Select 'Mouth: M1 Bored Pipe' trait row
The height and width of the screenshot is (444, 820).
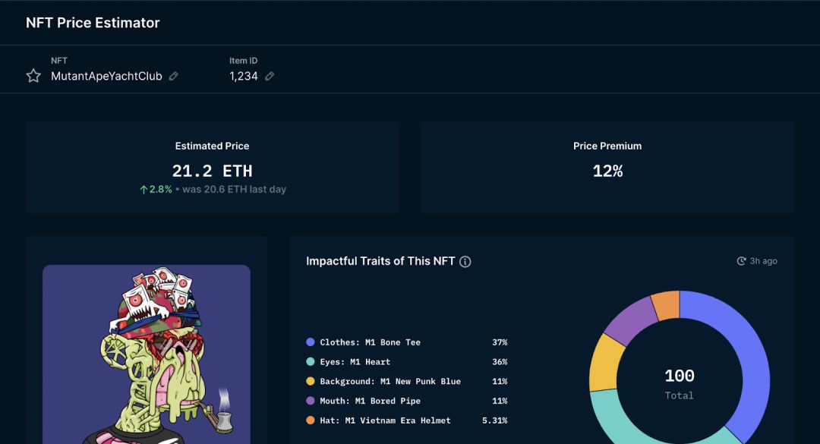[x=406, y=401]
